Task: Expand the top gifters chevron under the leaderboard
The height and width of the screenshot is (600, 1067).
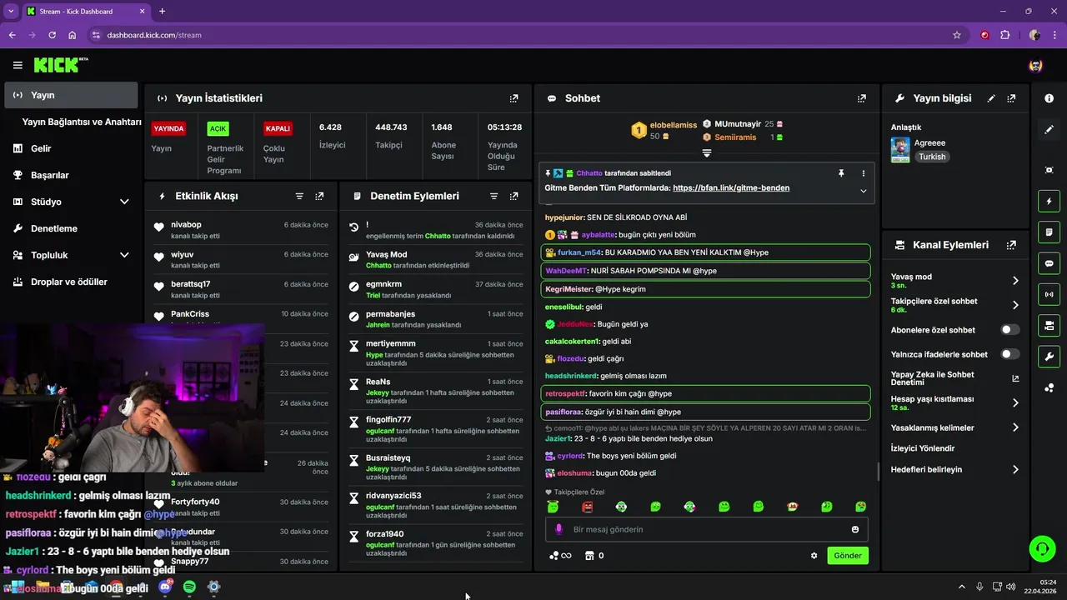Action: [x=707, y=153]
